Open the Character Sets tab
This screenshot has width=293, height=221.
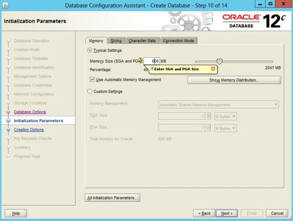tap(142, 41)
